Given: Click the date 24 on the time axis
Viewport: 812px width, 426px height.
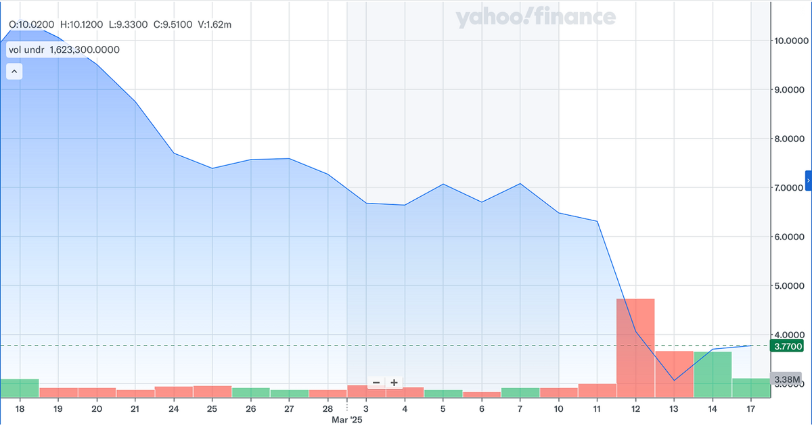Looking at the screenshot, I should [174, 408].
